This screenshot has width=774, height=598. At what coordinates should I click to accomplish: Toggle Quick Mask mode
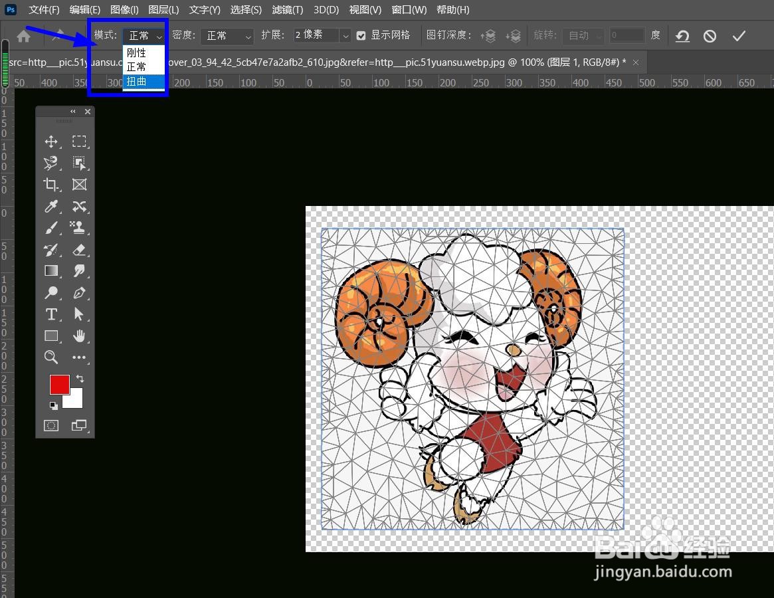51,425
